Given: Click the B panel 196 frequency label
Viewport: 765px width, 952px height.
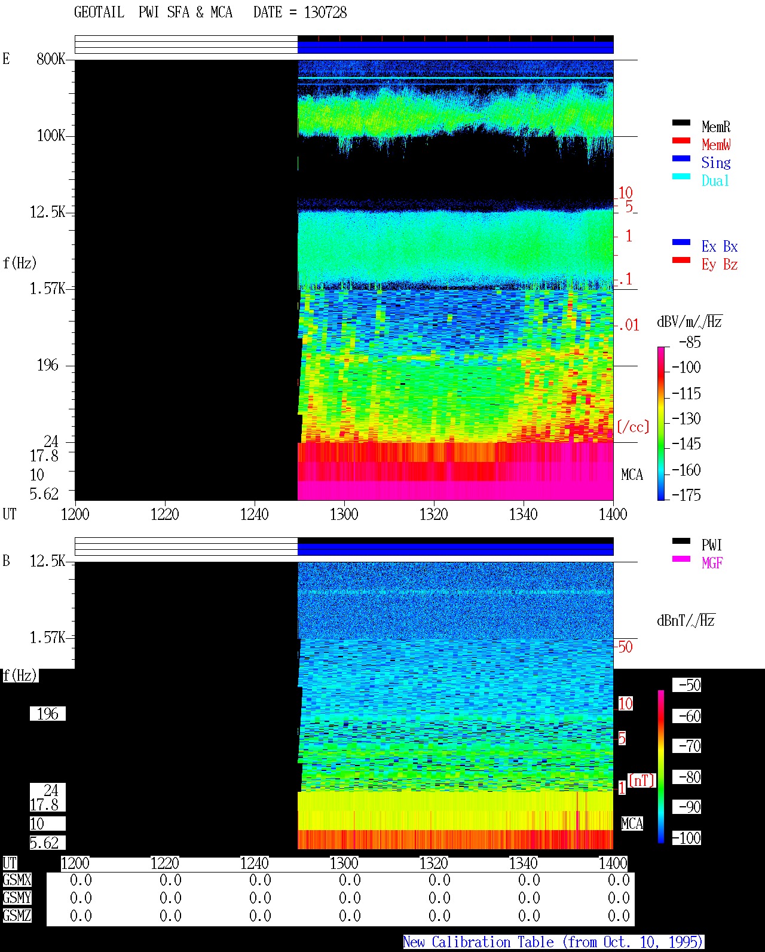Looking at the screenshot, I should click(x=48, y=714).
